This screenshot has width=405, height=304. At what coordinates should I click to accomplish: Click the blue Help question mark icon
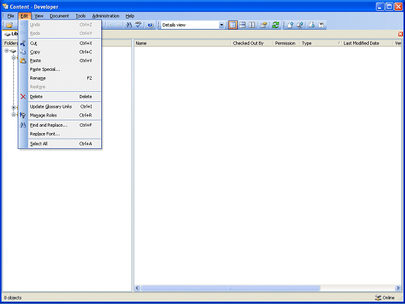[151, 25]
